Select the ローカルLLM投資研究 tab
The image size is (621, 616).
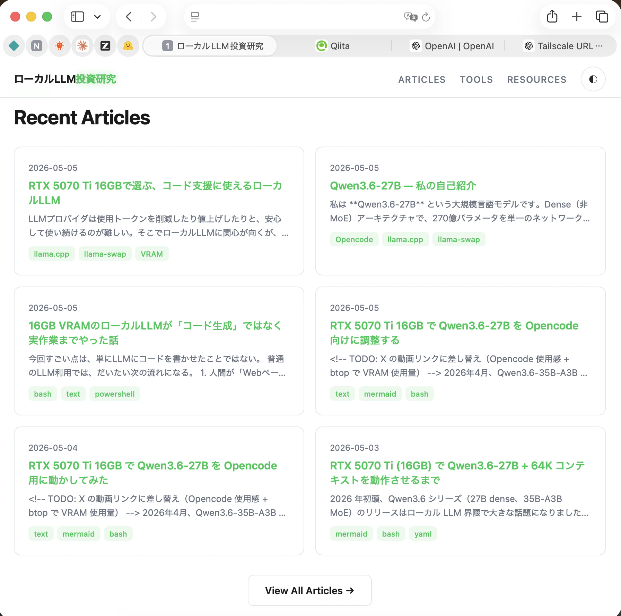tap(210, 46)
